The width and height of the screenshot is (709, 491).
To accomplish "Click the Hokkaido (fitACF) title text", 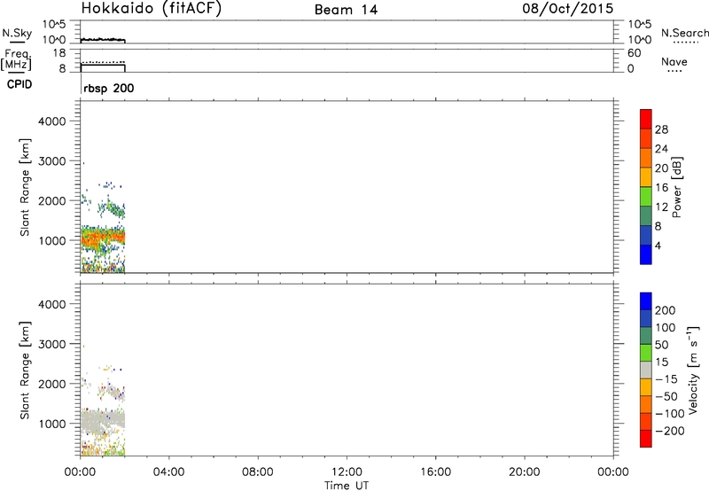I will 151,8.
